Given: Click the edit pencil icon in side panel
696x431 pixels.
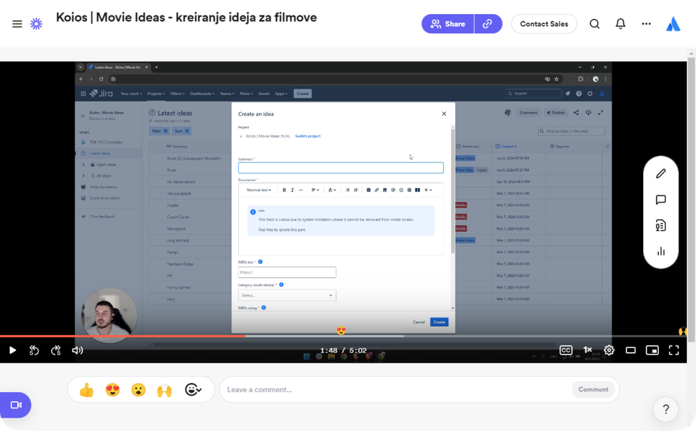Looking at the screenshot, I should (x=660, y=174).
